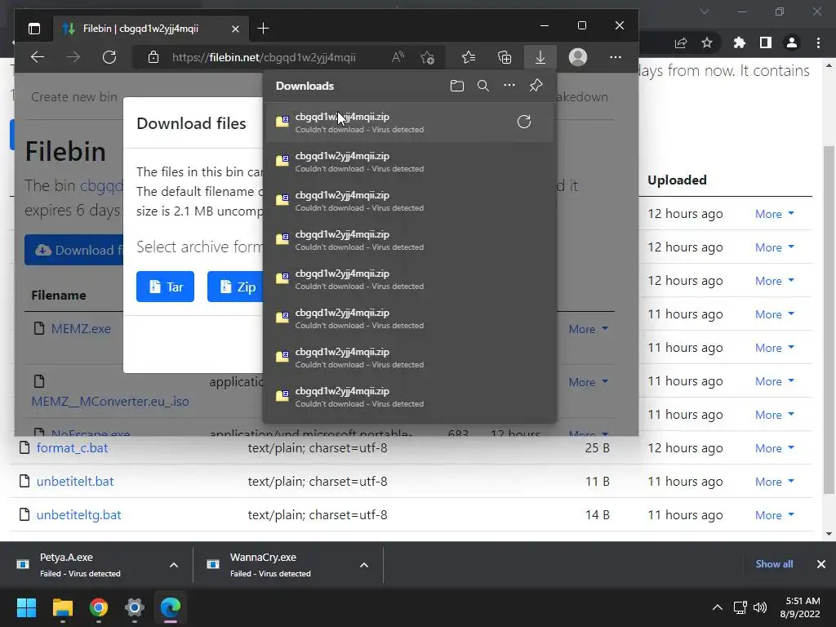Show hidden system tray icons
The width and height of the screenshot is (836, 627).
click(718, 607)
